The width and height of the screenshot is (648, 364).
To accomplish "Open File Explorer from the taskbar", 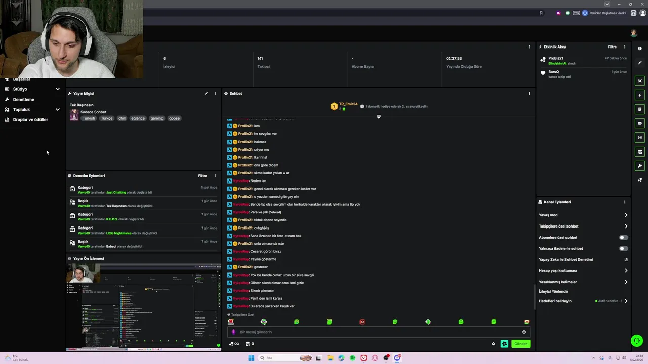I will (330, 358).
